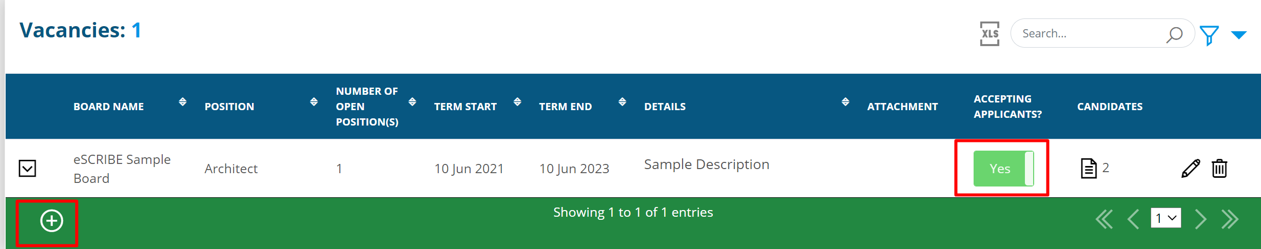Go to the next page
This screenshot has height=249, width=1261.
(1200, 219)
